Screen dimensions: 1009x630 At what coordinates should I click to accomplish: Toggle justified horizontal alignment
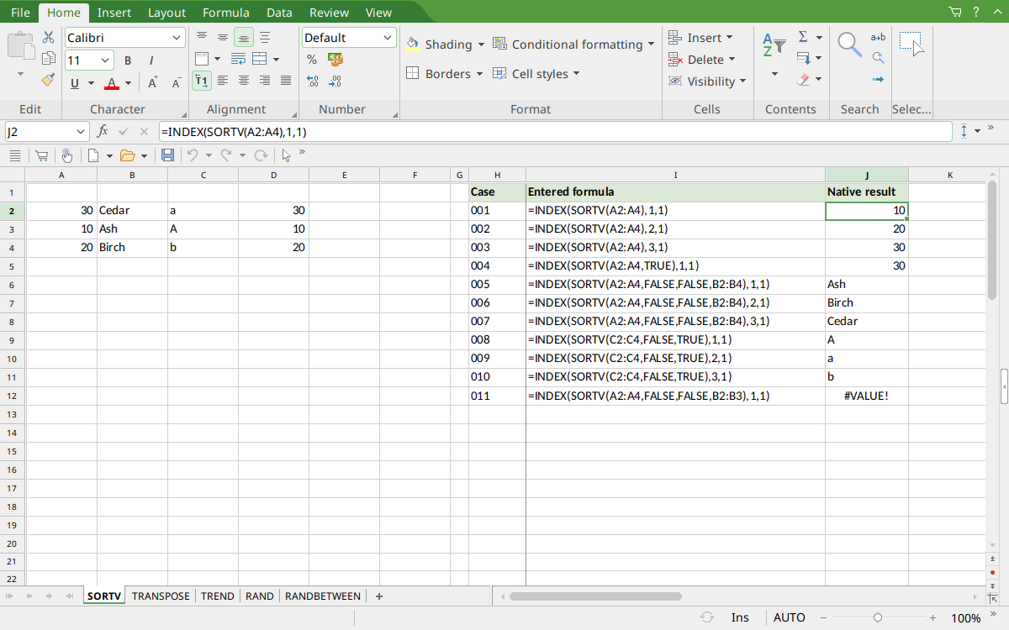click(286, 81)
